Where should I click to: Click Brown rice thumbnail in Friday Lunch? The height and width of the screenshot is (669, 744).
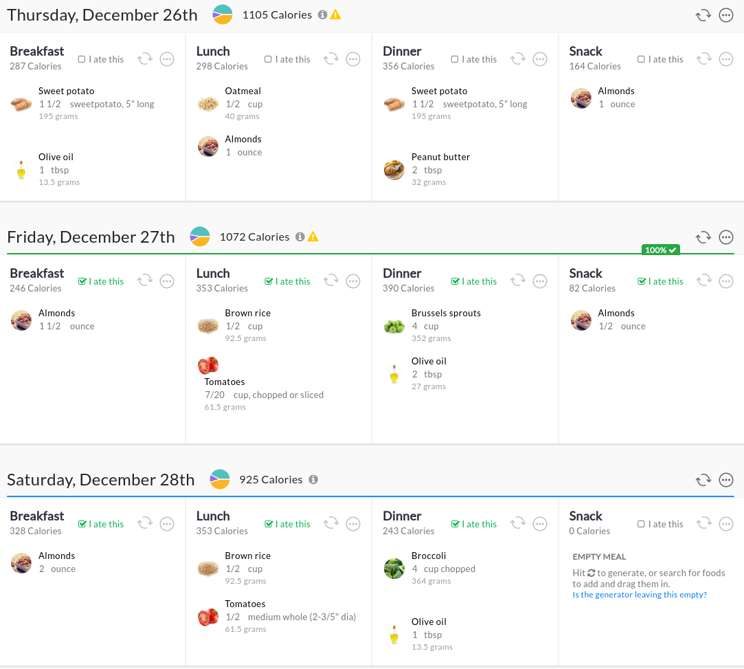pos(208,326)
